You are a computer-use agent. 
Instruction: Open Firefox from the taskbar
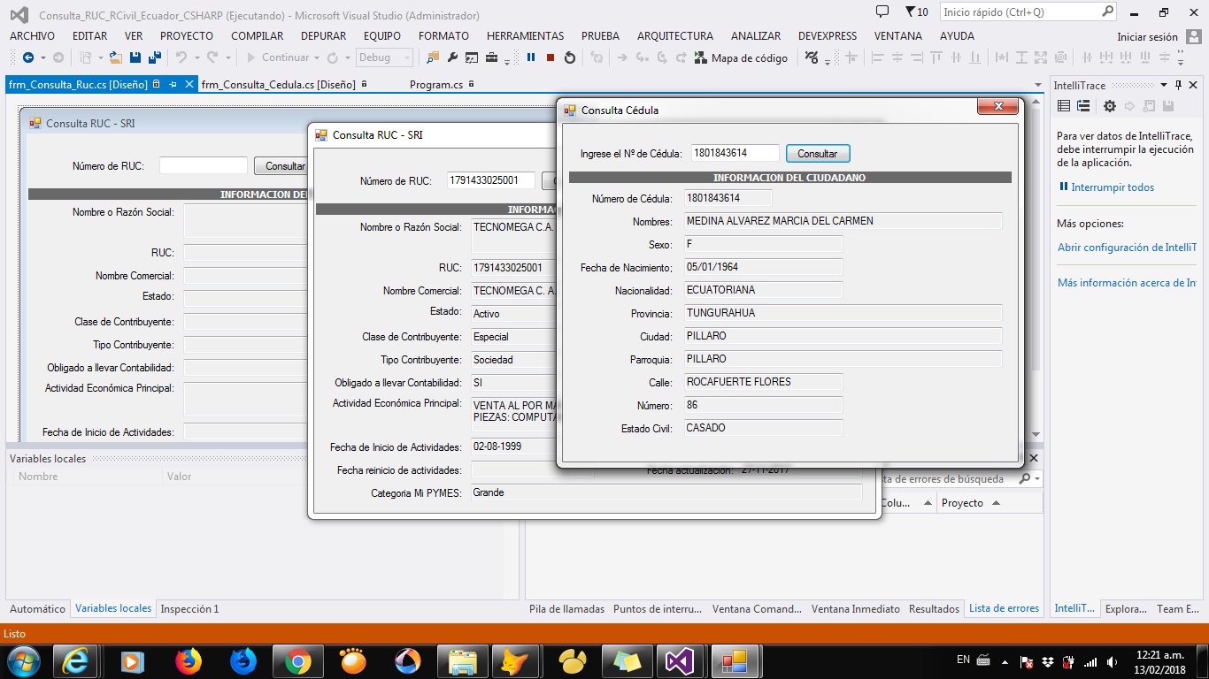188,660
